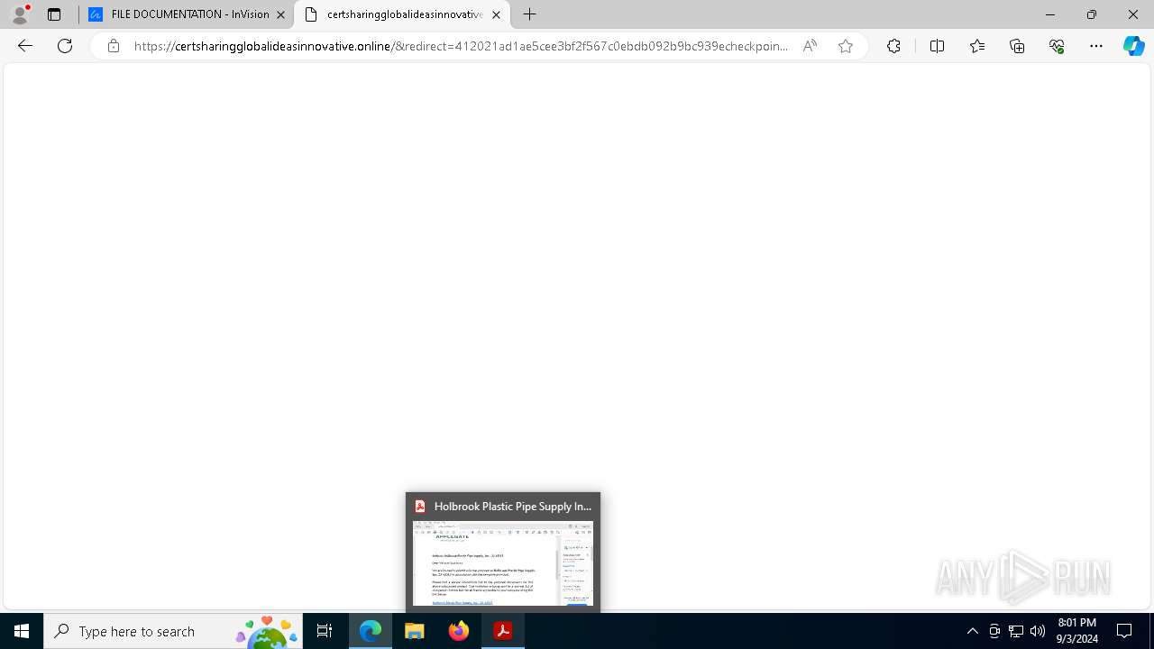Close the certsharingglobalideasinnovative tab
This screenshot has height=649, width=1154.
click(x=496, y=14)
